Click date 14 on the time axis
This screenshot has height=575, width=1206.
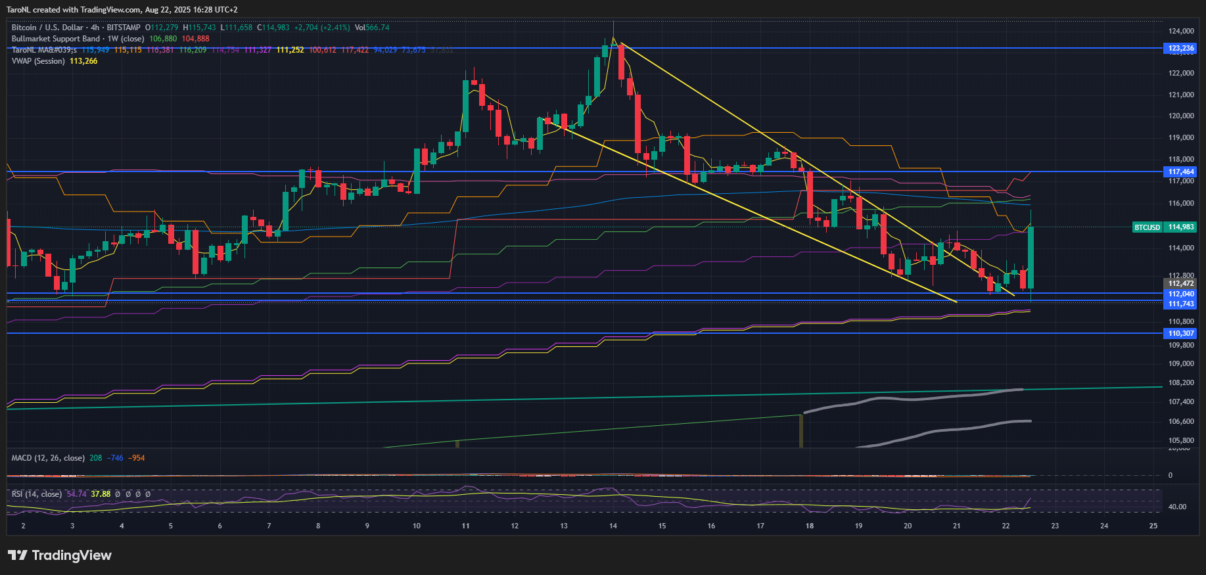coord(613,526)
